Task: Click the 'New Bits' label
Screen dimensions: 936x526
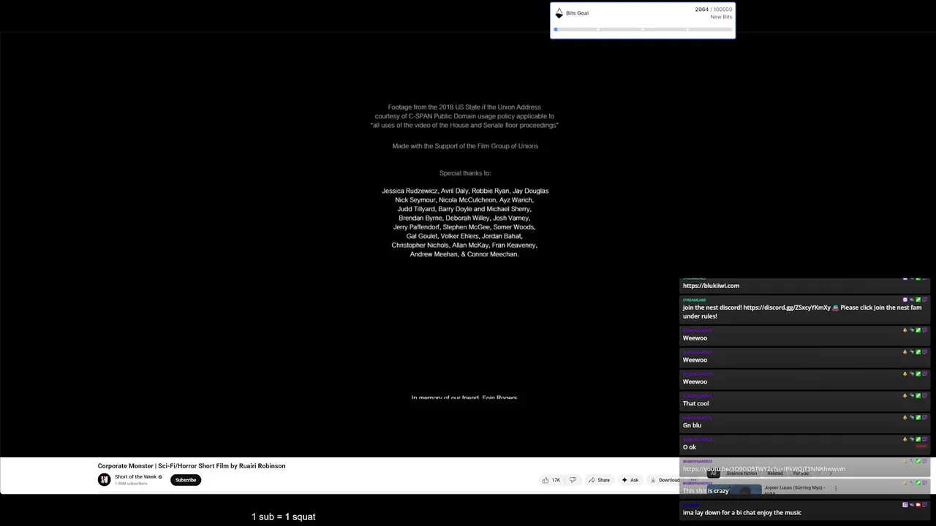Action: pos(721,17)
